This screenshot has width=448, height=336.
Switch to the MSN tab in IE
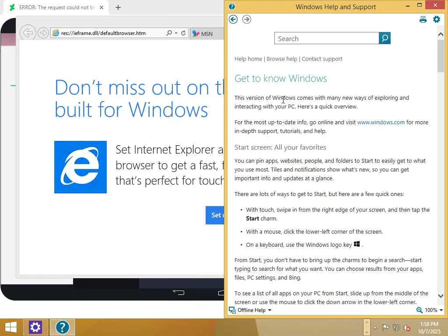(x=207, y=34)
